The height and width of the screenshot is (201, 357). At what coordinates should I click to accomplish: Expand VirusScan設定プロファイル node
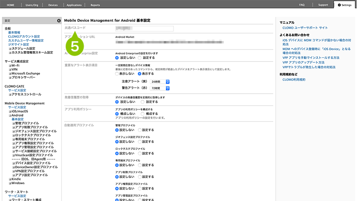click(x=13, y=156)
